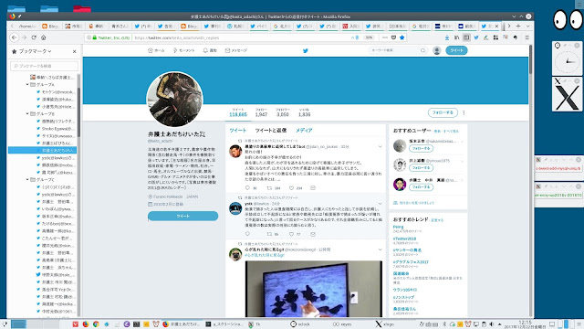Open xclock from the taskbar
The width and height of the screenshot is (584, 329).
(301, 324)
